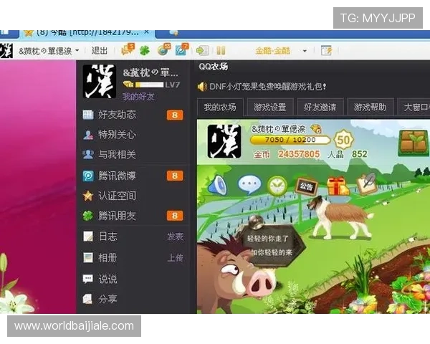
Task: Open 相册 in the sidebar
Action: [x=100, y=257]
